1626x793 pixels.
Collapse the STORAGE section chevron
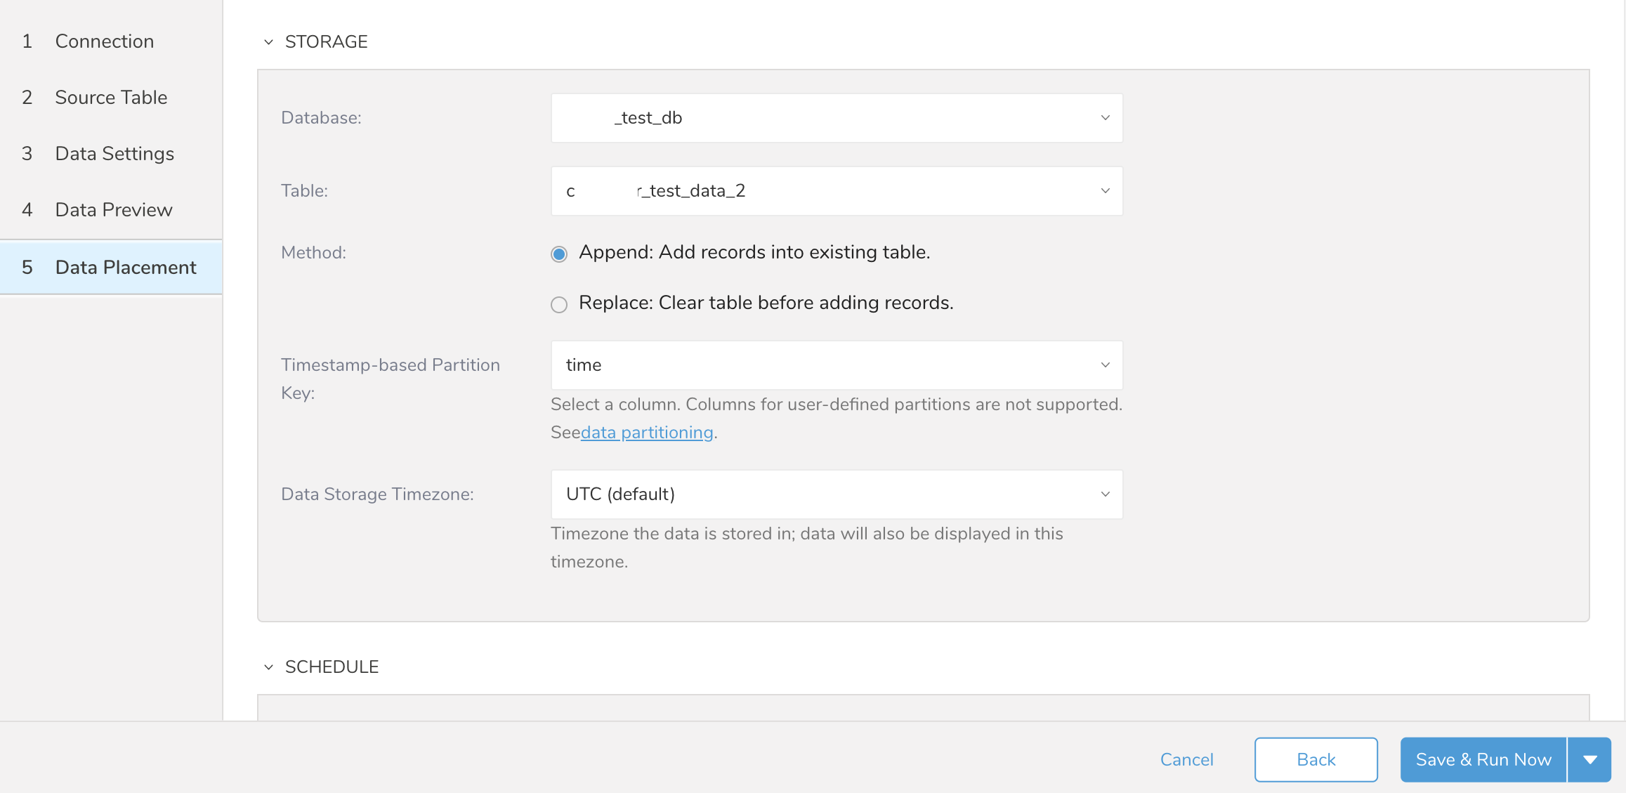click(268, 42)
